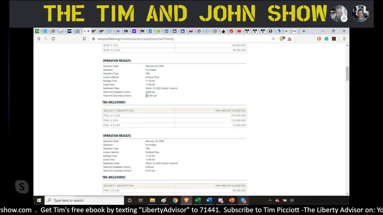Click March 18, 2020 (March Class B) settlement

[x=162, y=163]
